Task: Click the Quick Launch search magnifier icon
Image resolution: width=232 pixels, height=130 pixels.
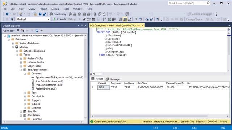Action: 208,3
